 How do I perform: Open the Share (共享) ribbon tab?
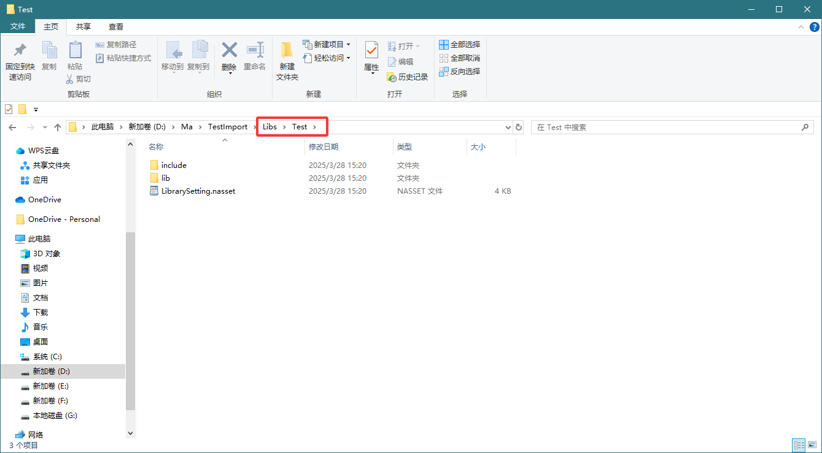tap(83, 27)
